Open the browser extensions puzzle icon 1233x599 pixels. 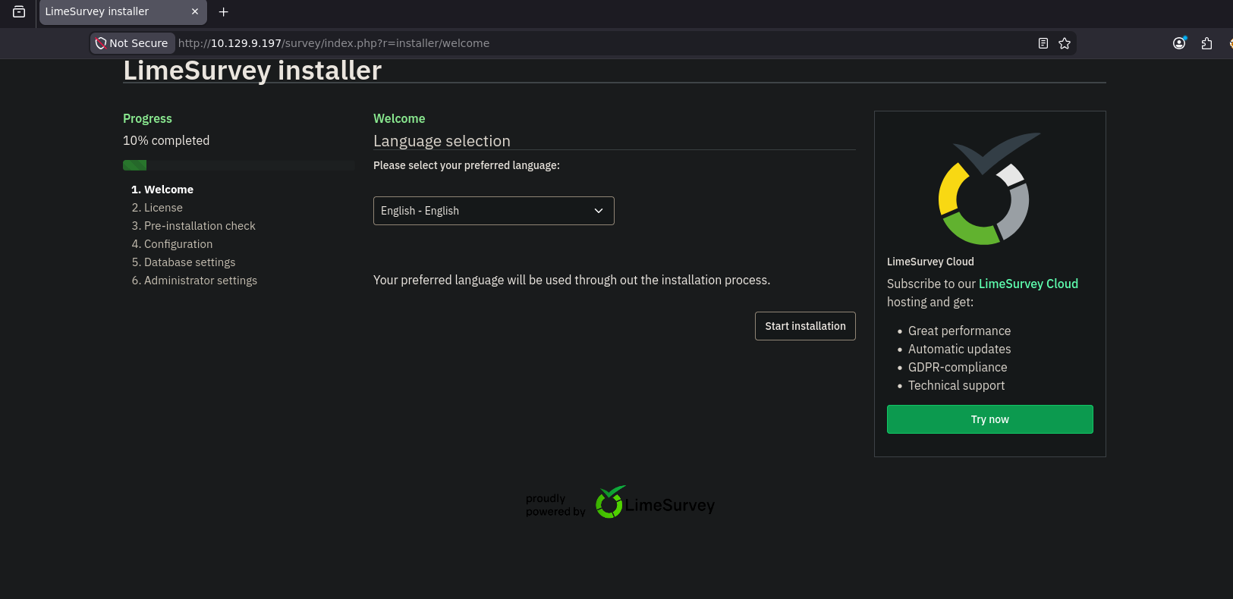pyautogui.click(x=1207, y=43)
